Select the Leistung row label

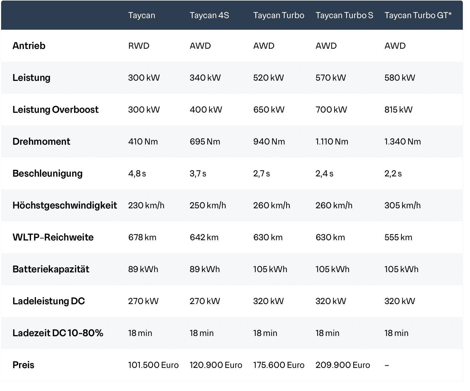(x=31, y=78)
